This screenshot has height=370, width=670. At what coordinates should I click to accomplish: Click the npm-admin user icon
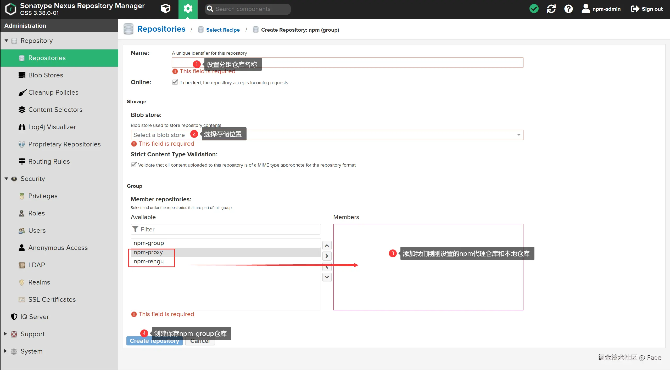click(585, 9)
